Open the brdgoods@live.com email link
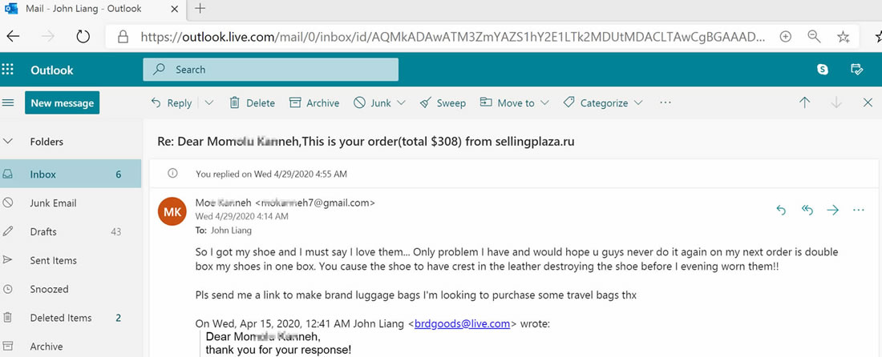This screenshot has width=882, height=357. (462, 323)
